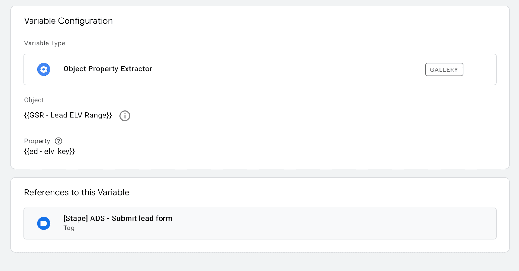Open the Property help question mark

click(58, 141)
